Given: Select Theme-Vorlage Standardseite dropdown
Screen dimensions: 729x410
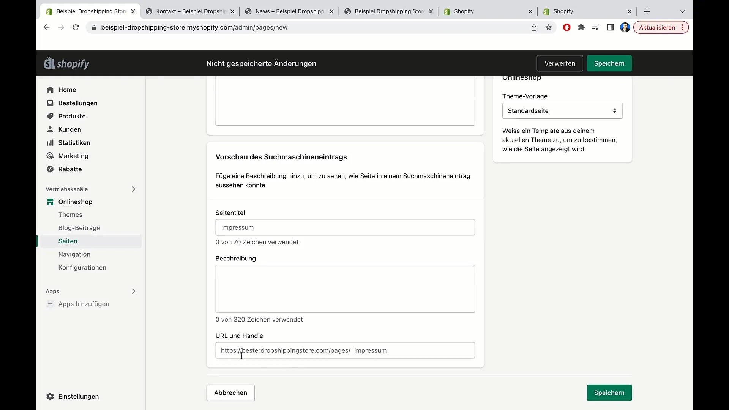Looking at the screenshot, I should coord(562,110).
